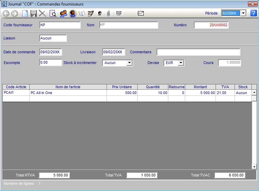Expand the Devise EUR dropdown
Screen dimensions: 259x191
pos(181,63)
